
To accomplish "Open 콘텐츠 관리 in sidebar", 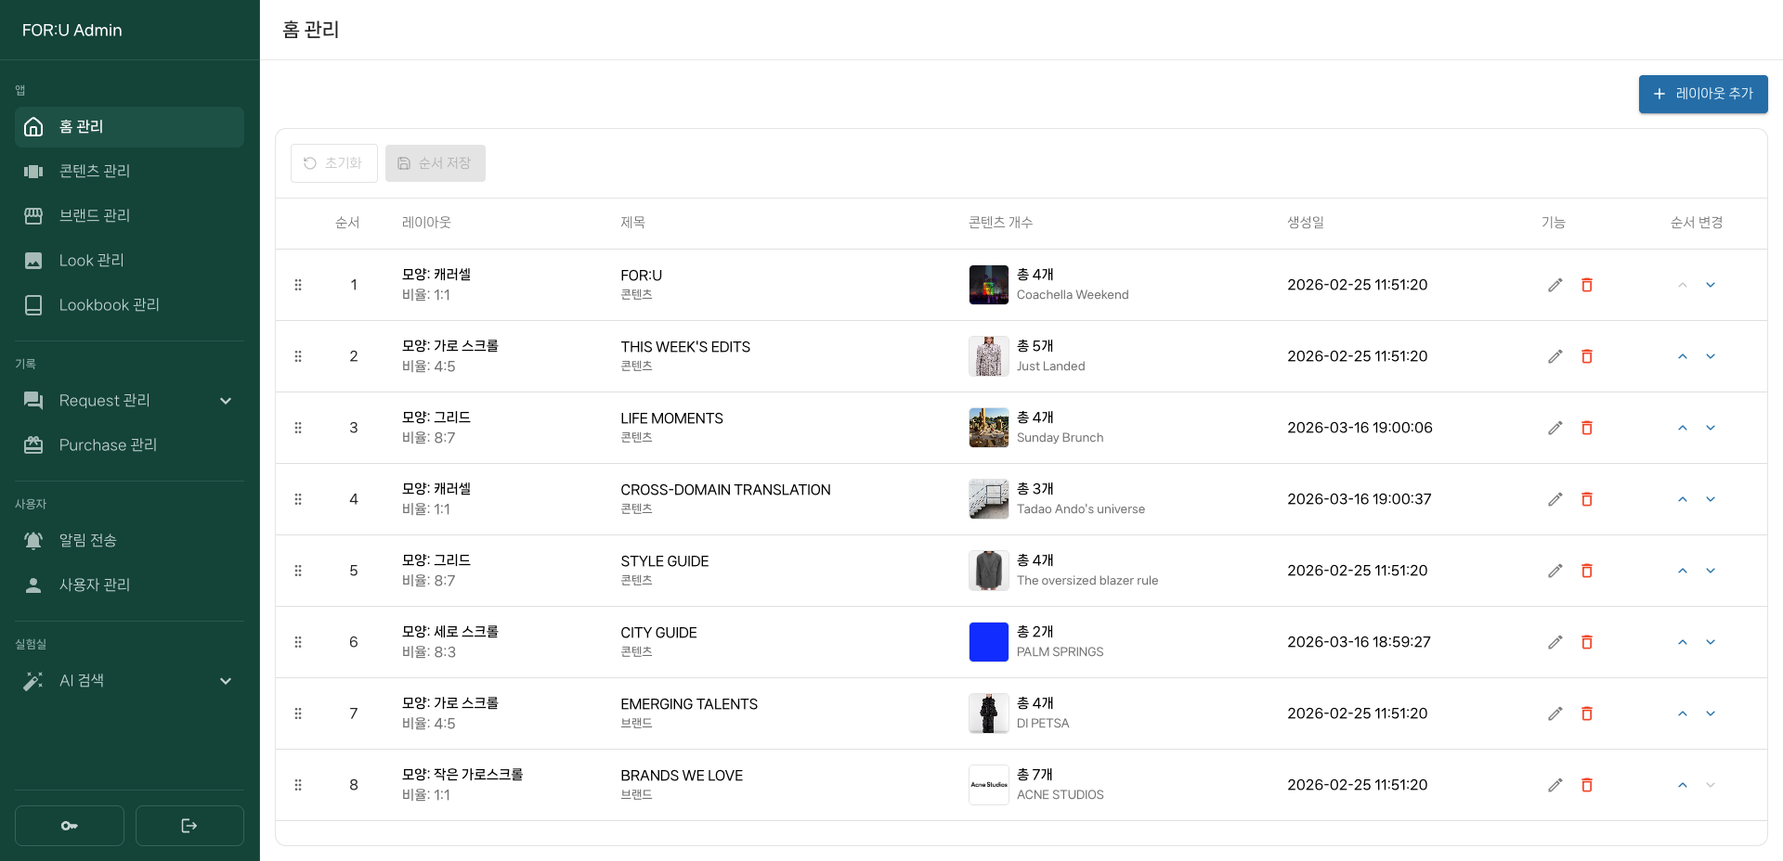I will pyautogui.click(x=95, y=171).
